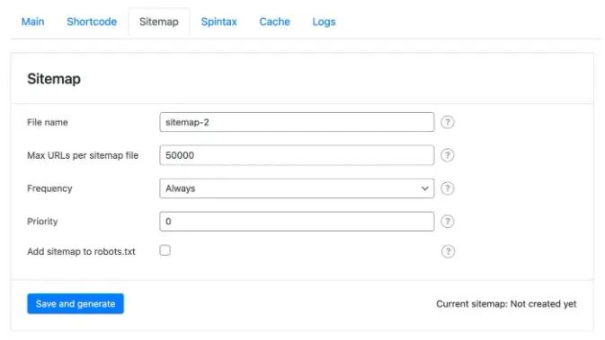Image resolution: width=605 pixels, height=340 pixels.
Task: Open the Cache tab
Action: [274, 22]
